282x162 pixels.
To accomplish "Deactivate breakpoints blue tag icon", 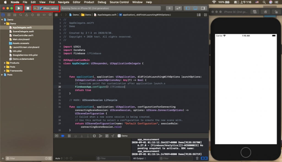I will 63,136.
